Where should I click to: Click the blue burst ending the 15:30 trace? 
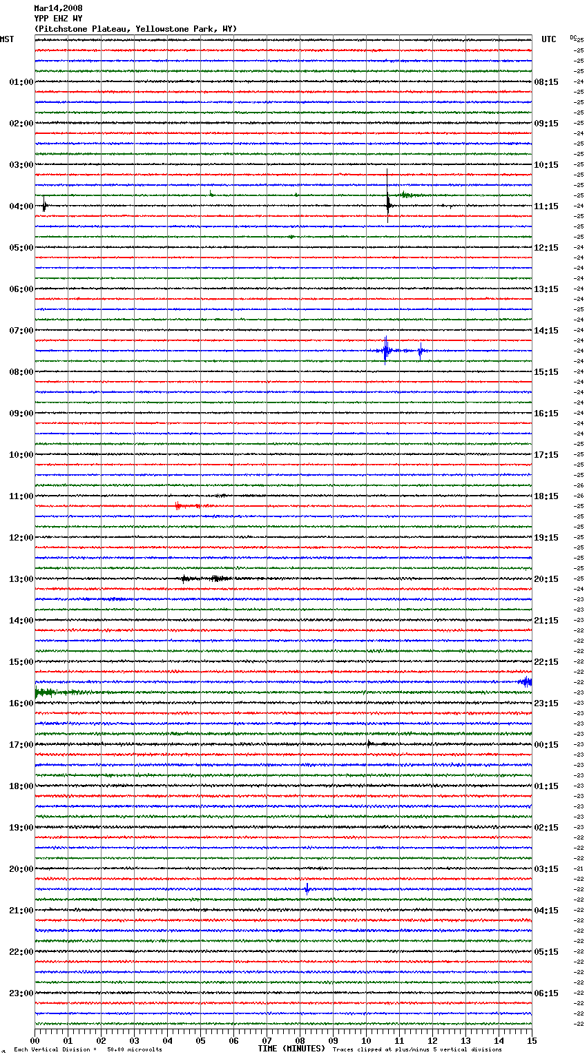[x=526, y=681]
